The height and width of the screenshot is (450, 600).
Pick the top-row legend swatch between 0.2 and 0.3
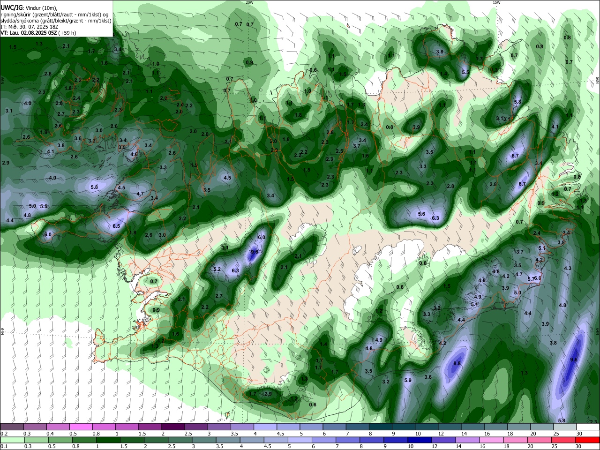[12, 427]
